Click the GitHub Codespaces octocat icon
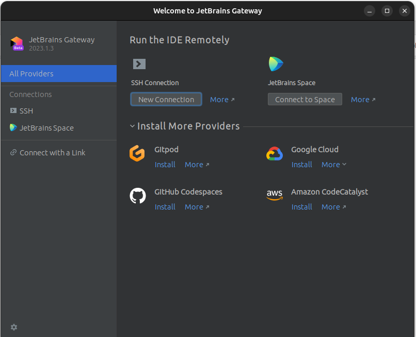Image resolution: width=416 pixels, height=337 pixels. pyautogui.click(x=138, y=196)
